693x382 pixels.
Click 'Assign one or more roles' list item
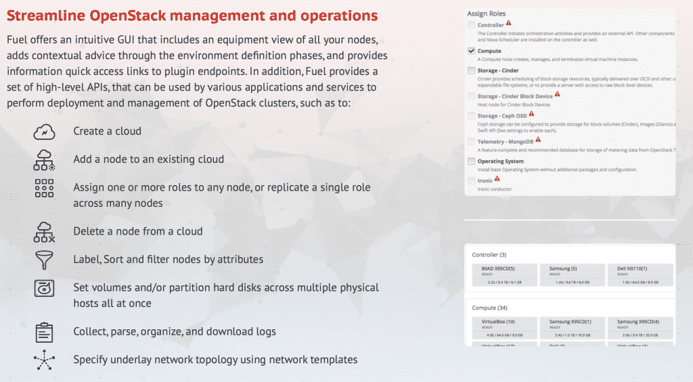[222, 195]
